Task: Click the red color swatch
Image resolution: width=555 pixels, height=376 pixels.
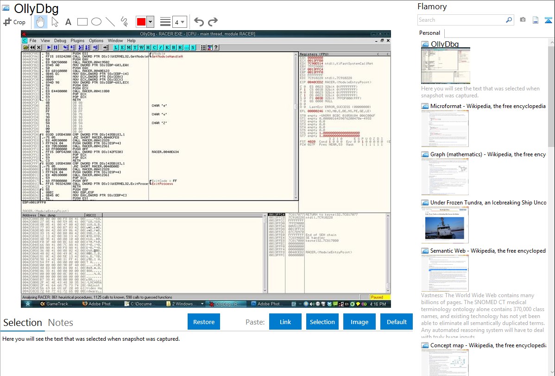Action: (141, 22)
